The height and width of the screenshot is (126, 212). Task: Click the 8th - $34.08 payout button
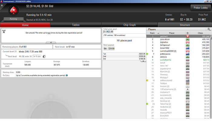coord(109,49)
